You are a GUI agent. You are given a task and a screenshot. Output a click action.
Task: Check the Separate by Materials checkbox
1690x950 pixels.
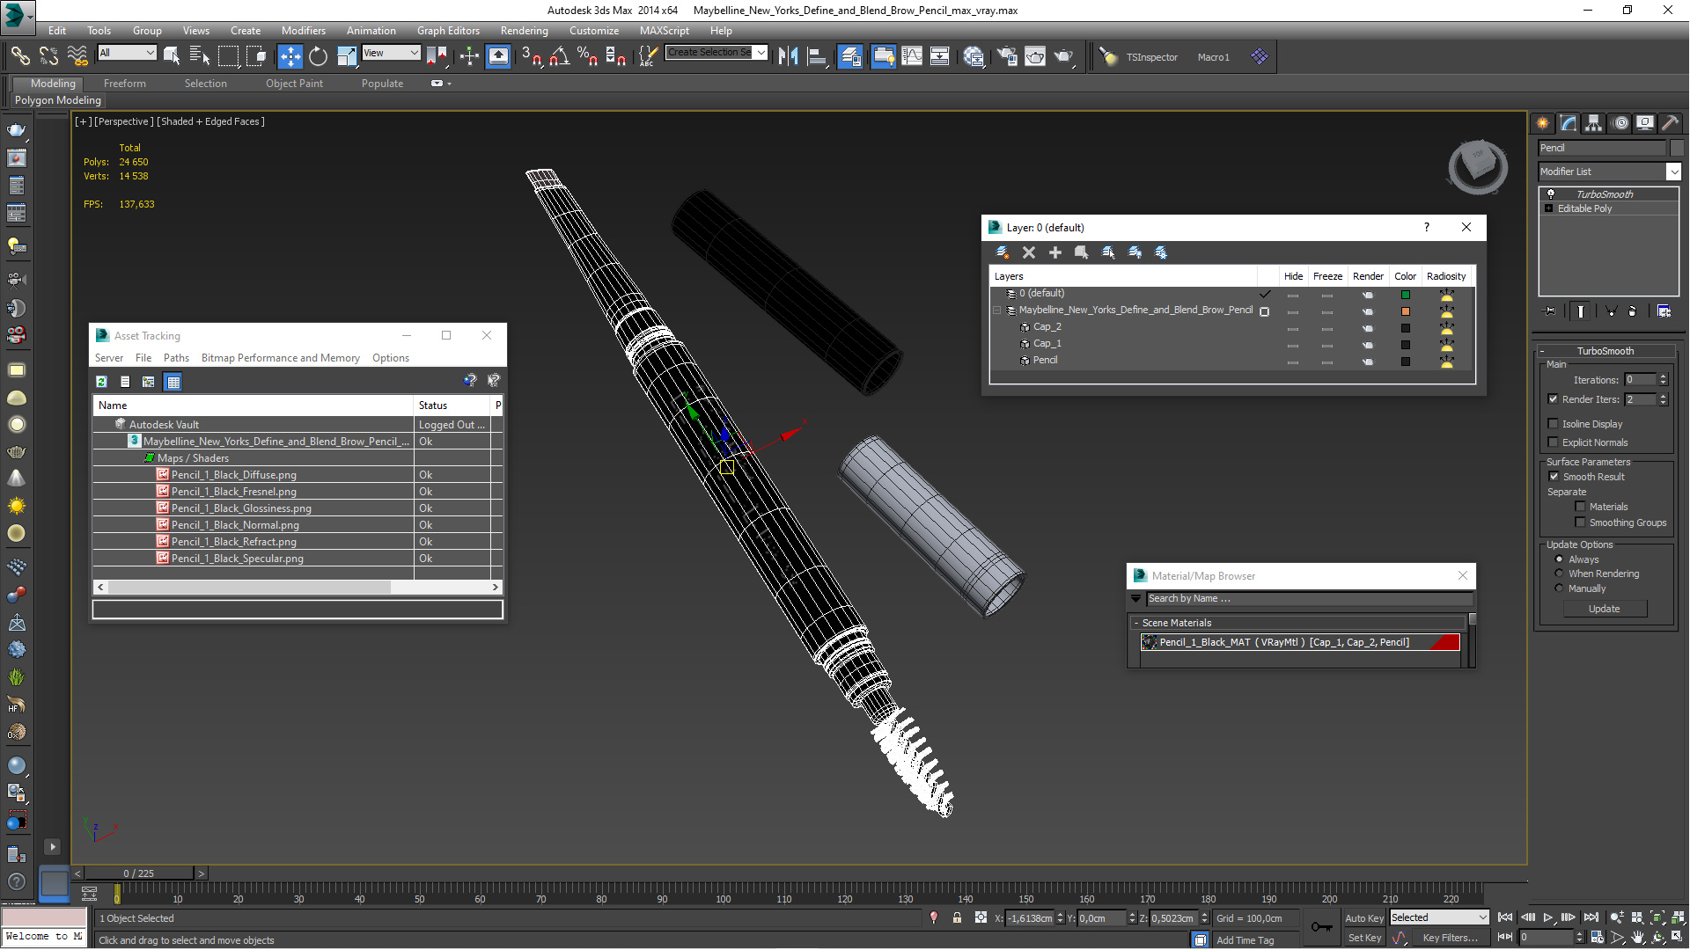click(x=1580, y=506)
